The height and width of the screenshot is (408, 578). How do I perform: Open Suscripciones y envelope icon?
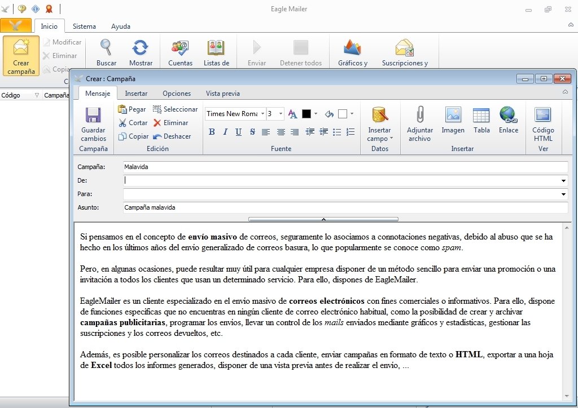[x=404, y=47]
